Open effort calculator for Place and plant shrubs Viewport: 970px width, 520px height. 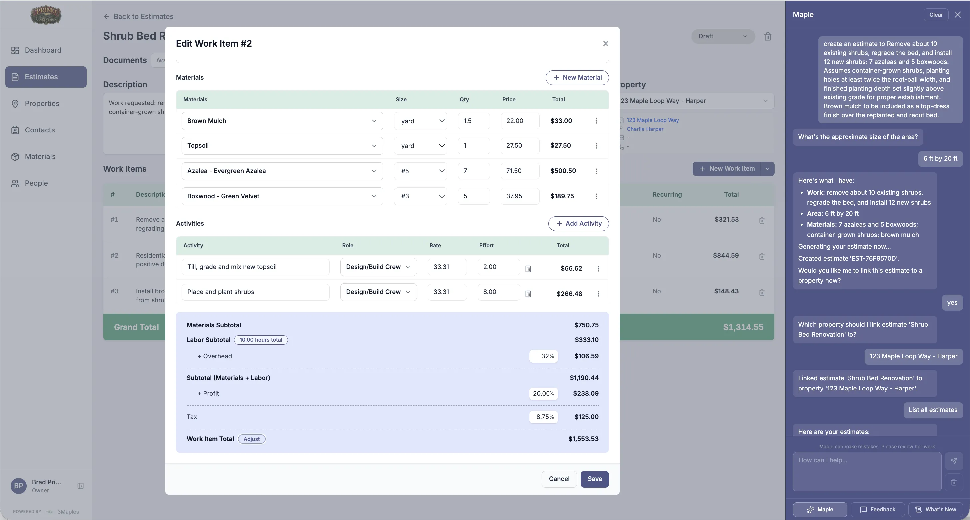coord(528,294)
